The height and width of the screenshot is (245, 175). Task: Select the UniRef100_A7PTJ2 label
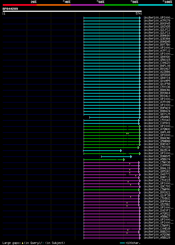point(157,51)
